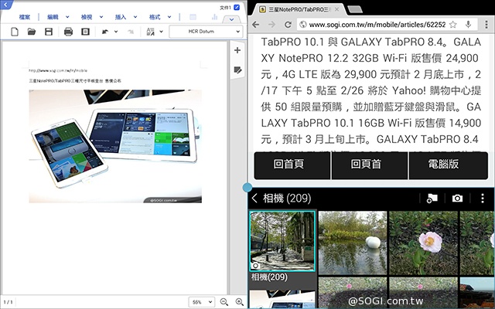Click the 回頁首 button
The width and height of the screenshot is (495, 309).
[370, 165]
